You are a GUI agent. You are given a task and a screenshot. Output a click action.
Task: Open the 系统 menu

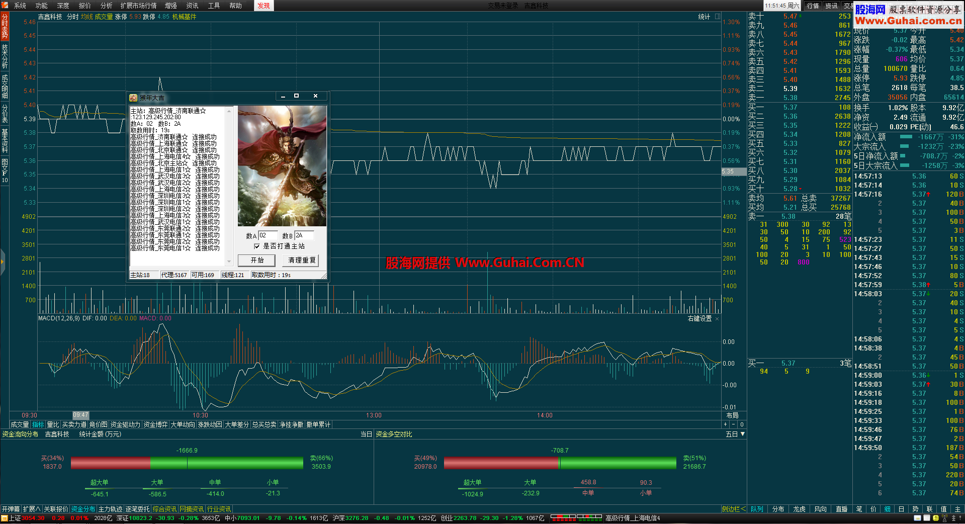pos(20,6)
